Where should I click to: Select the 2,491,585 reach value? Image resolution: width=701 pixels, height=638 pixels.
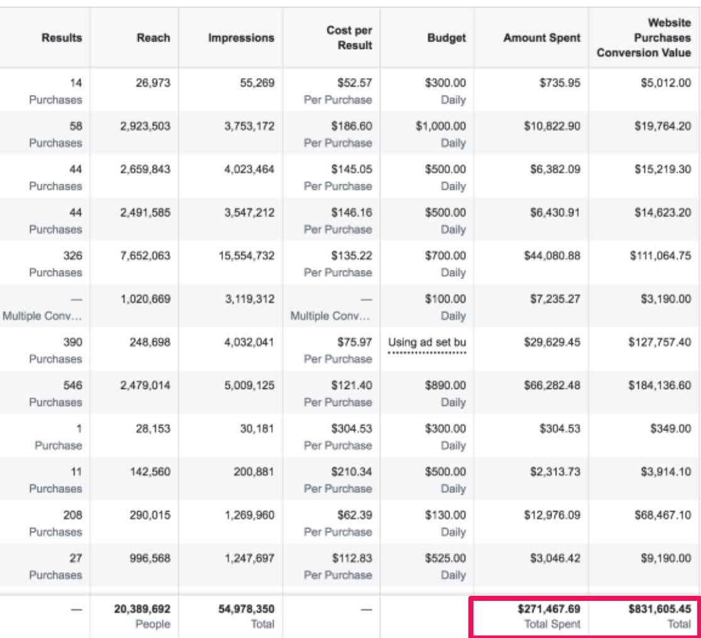point(145,213)
